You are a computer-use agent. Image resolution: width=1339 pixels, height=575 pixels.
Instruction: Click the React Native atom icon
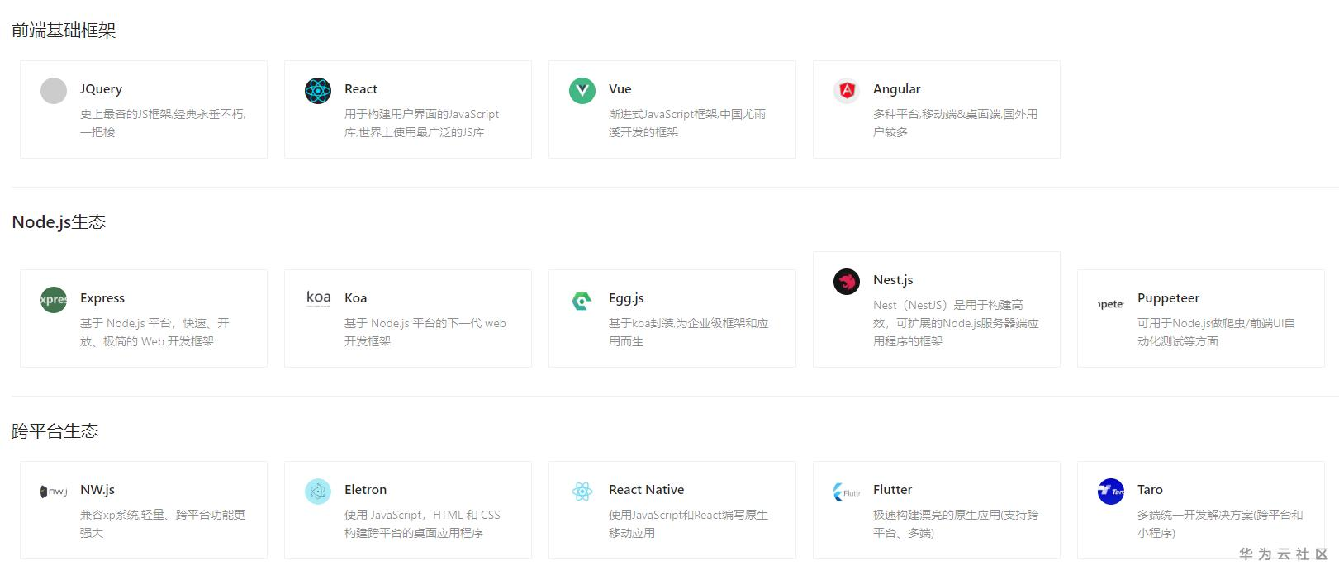[582, 492]
